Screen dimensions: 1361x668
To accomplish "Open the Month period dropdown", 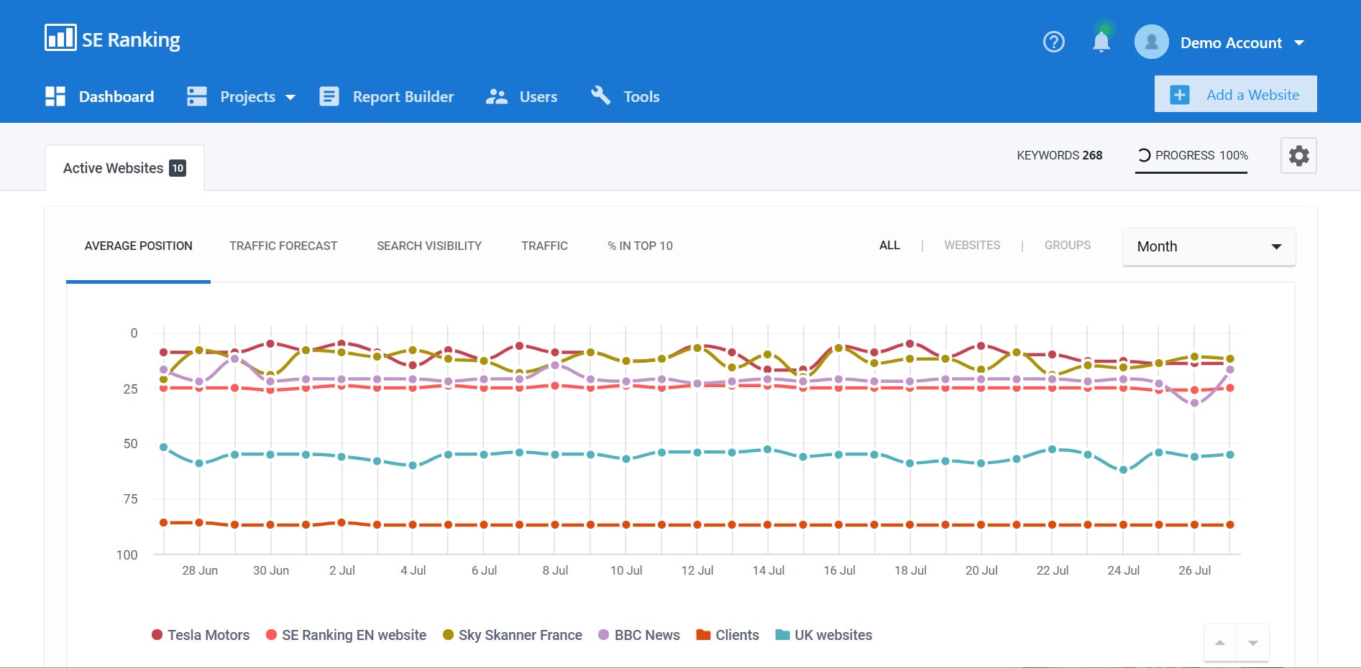I will coord(1209,246).
